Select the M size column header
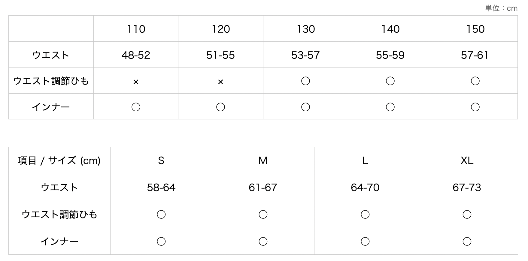Screen dimensions: 528x261 click(x=263, y=161)
